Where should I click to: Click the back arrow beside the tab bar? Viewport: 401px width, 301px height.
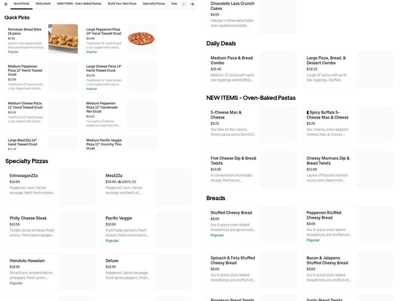[183, 4]
